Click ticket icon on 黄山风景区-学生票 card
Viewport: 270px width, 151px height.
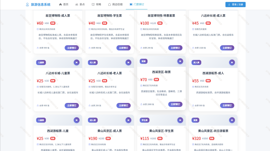pyautogui.click(x=180, y=120)
